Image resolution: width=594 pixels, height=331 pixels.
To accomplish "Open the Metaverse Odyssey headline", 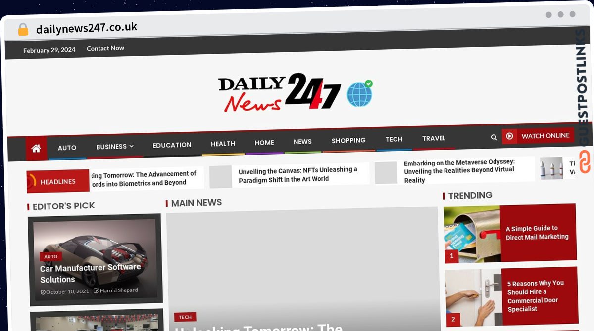I will tap(459, 171).
